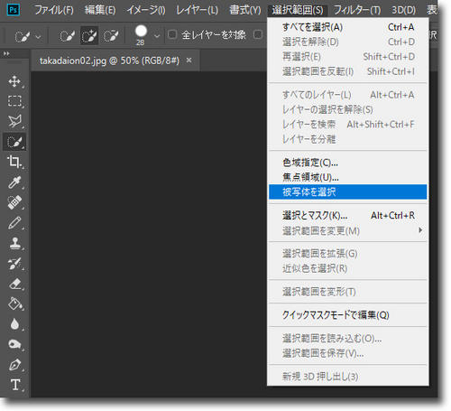Image resolution: width=451 pixels, height=411 pixels.
Task: Select the Quick Selection tool in toolbox
Action: [14, 142]
